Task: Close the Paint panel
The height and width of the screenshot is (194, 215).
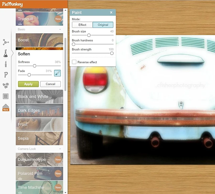Action: 111,13
